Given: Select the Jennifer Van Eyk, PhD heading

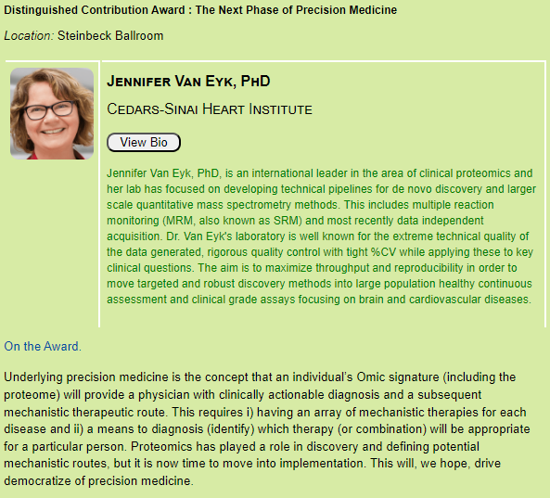Looking at the screenshot, I should (188, 82).
